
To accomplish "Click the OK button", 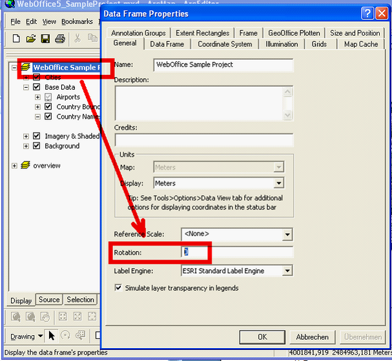I will tap(262, 337).
